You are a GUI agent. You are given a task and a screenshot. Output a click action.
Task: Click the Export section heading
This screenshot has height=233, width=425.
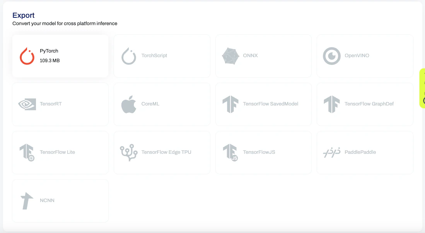click(x=24, y=15)
